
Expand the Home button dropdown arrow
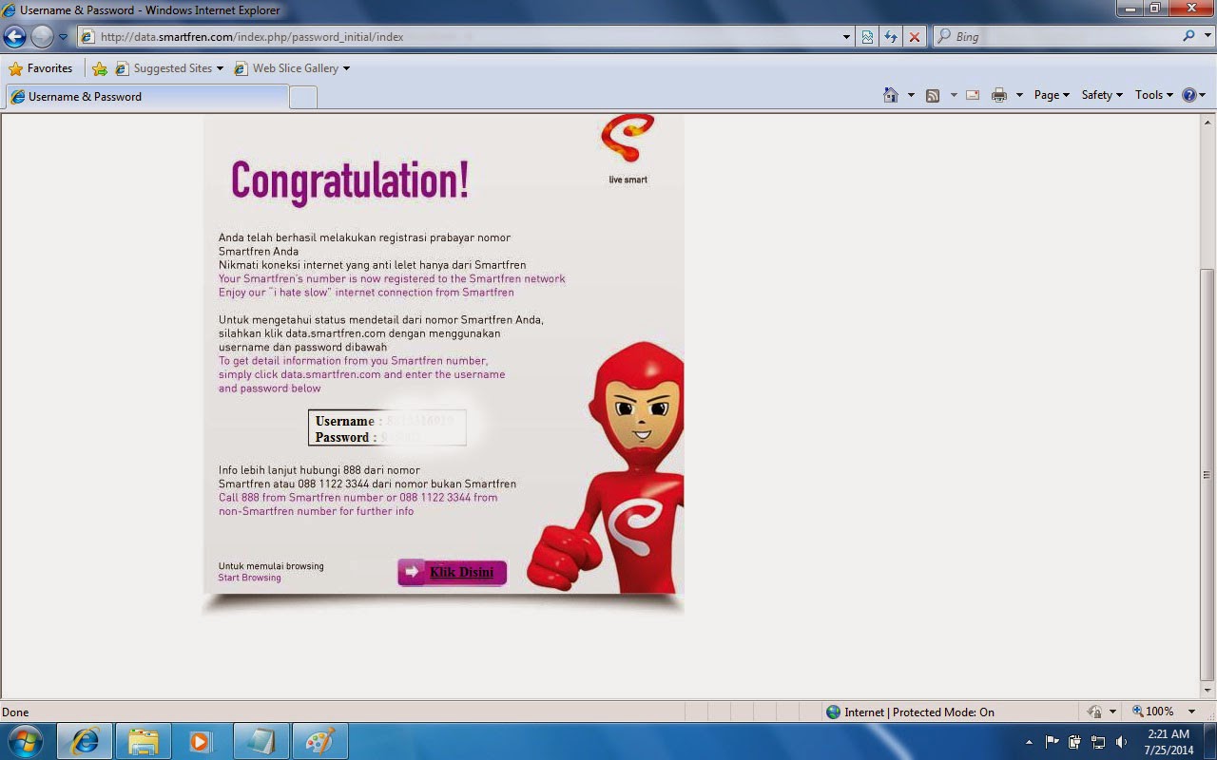tap(911, 95)
